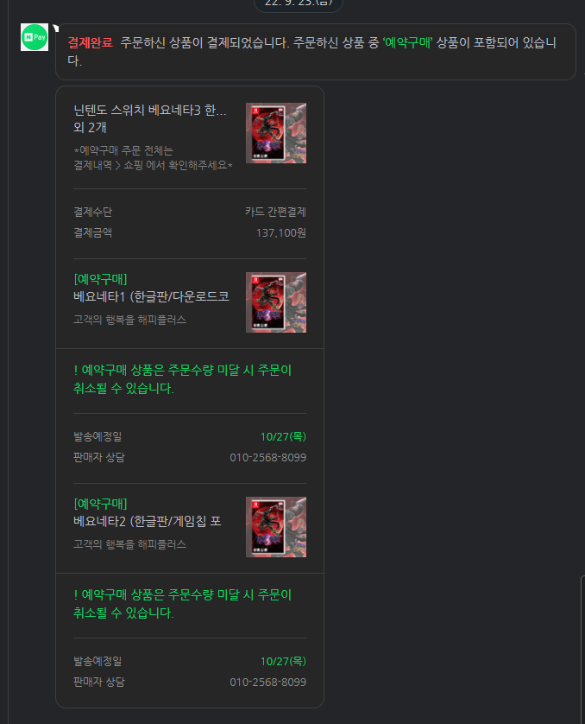585x724 pixels.
Task: Click second seller phone number 010-2568-8099
Action: pos(267,682)
